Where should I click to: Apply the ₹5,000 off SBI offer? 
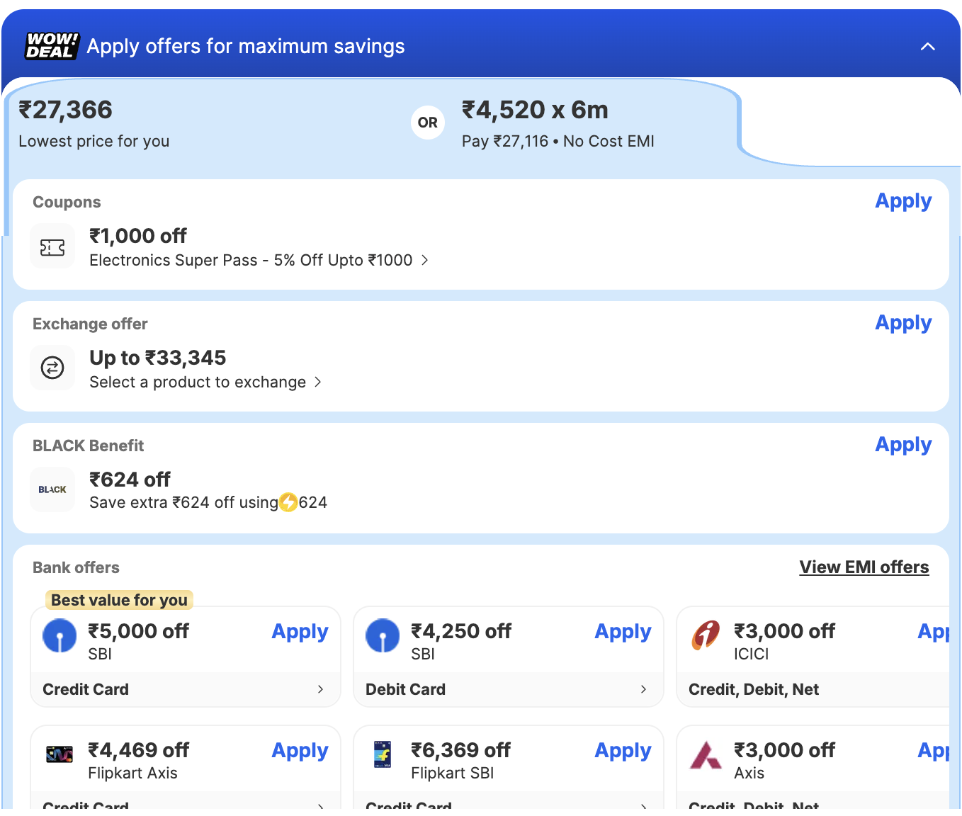click(x=300, y=631)
